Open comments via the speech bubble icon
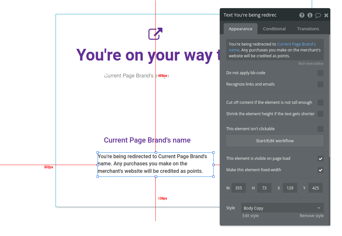342x236 pixels. [x=318, y=15]
